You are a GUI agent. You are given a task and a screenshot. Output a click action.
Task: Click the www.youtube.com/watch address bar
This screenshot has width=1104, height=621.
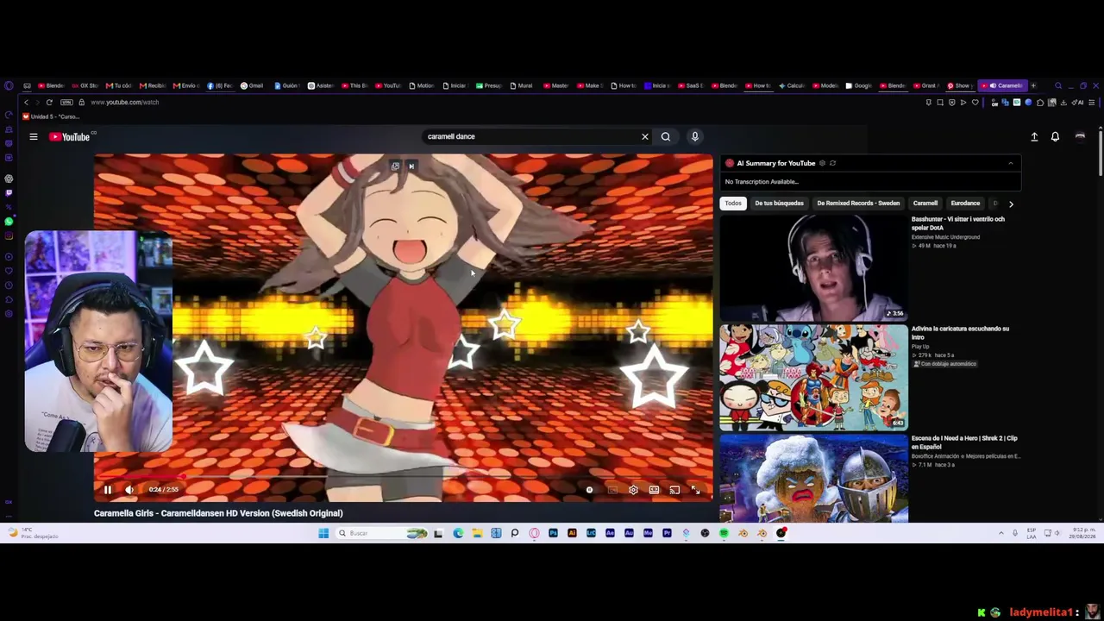[x=125, y=103]
